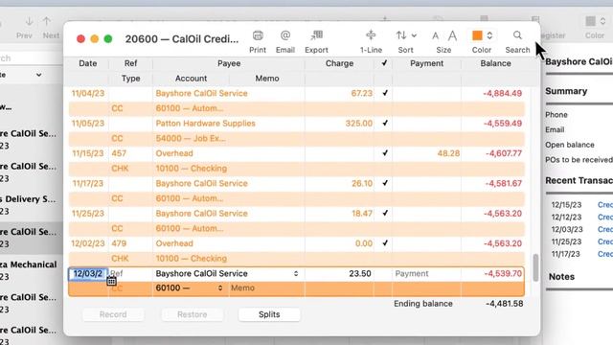Click the Search magnifier icon
Screen dimensions: 613x345
point(517,35)
